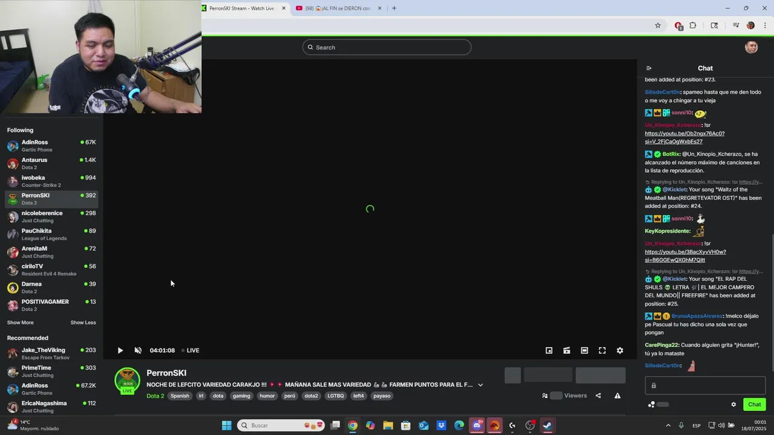Screen dimensions: 774x435
Task: Open the youtu.be/3BacXyvVH0w link in chat
Action: pyautogui.click(x=685, y=256)
